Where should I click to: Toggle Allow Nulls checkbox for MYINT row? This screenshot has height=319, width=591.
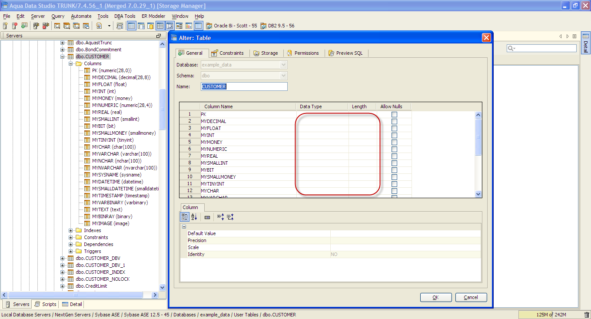(x=394, y=135)
